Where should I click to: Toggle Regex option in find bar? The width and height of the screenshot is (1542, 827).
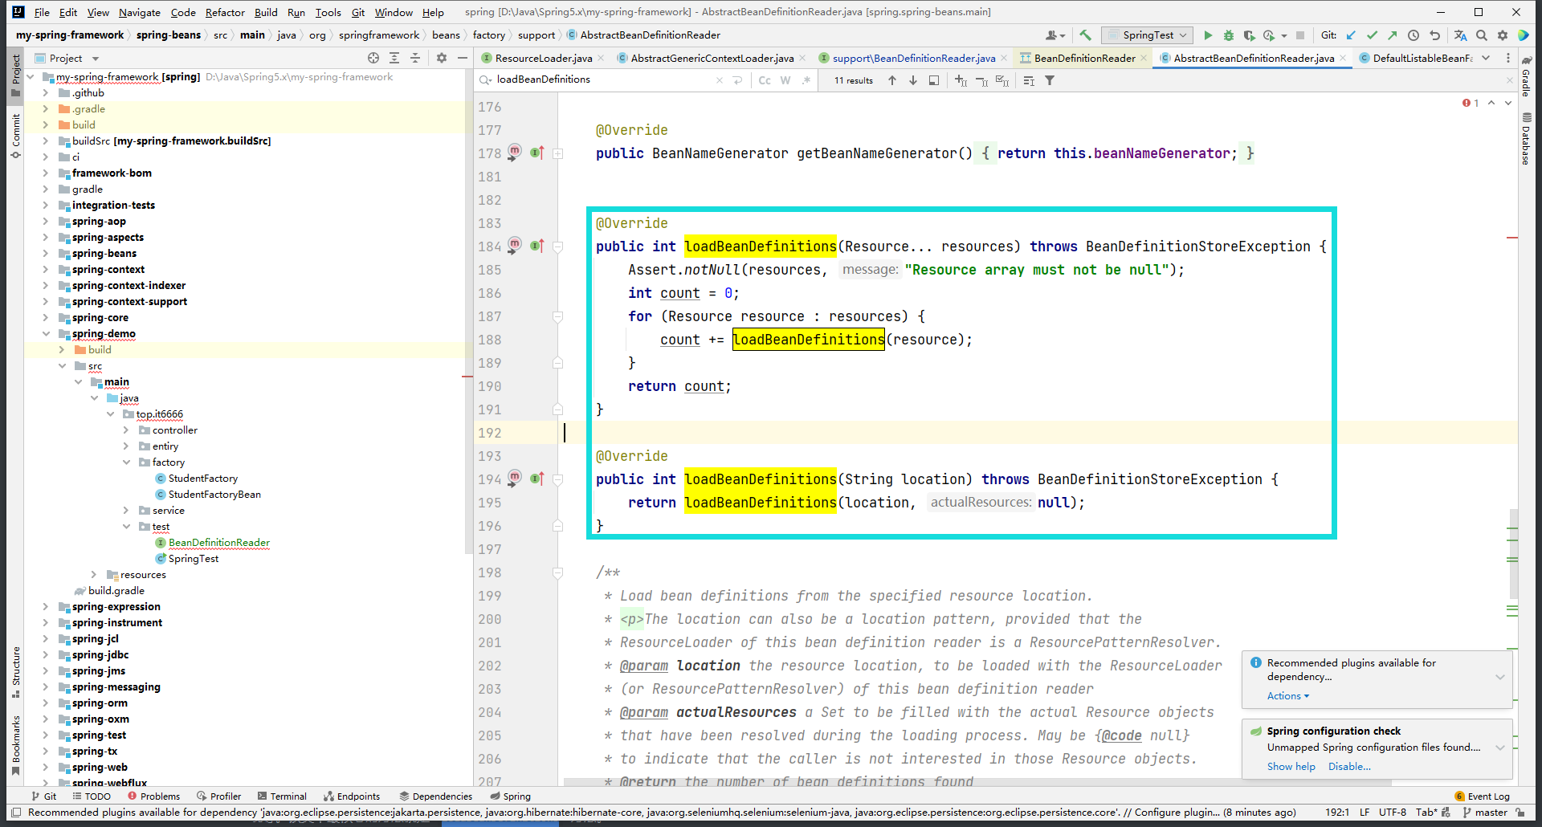(x=806, y=80)
